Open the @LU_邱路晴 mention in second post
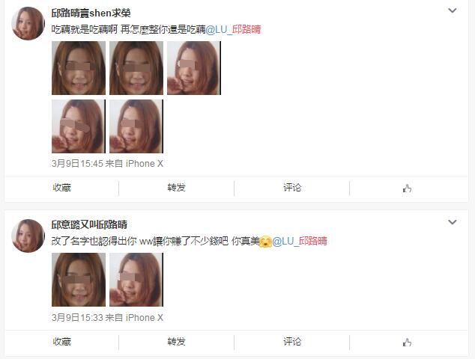Viewport: 475px width, 359px height. [x=300, y=241]
